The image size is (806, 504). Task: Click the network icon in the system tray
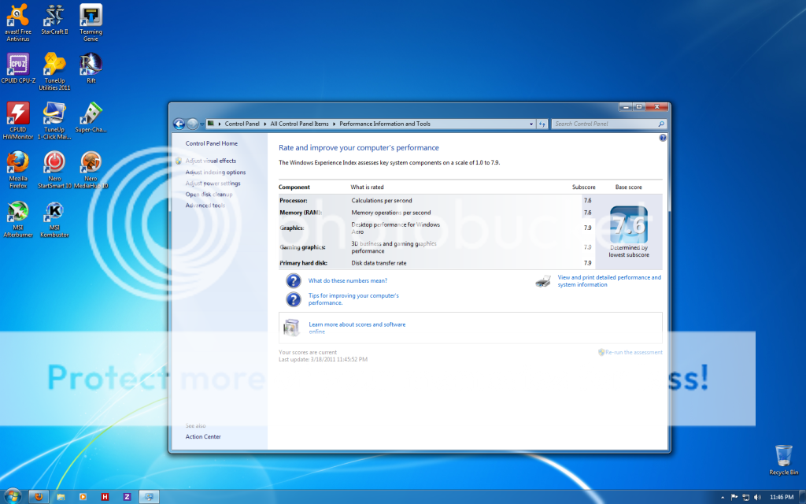(x=746, y=498)
